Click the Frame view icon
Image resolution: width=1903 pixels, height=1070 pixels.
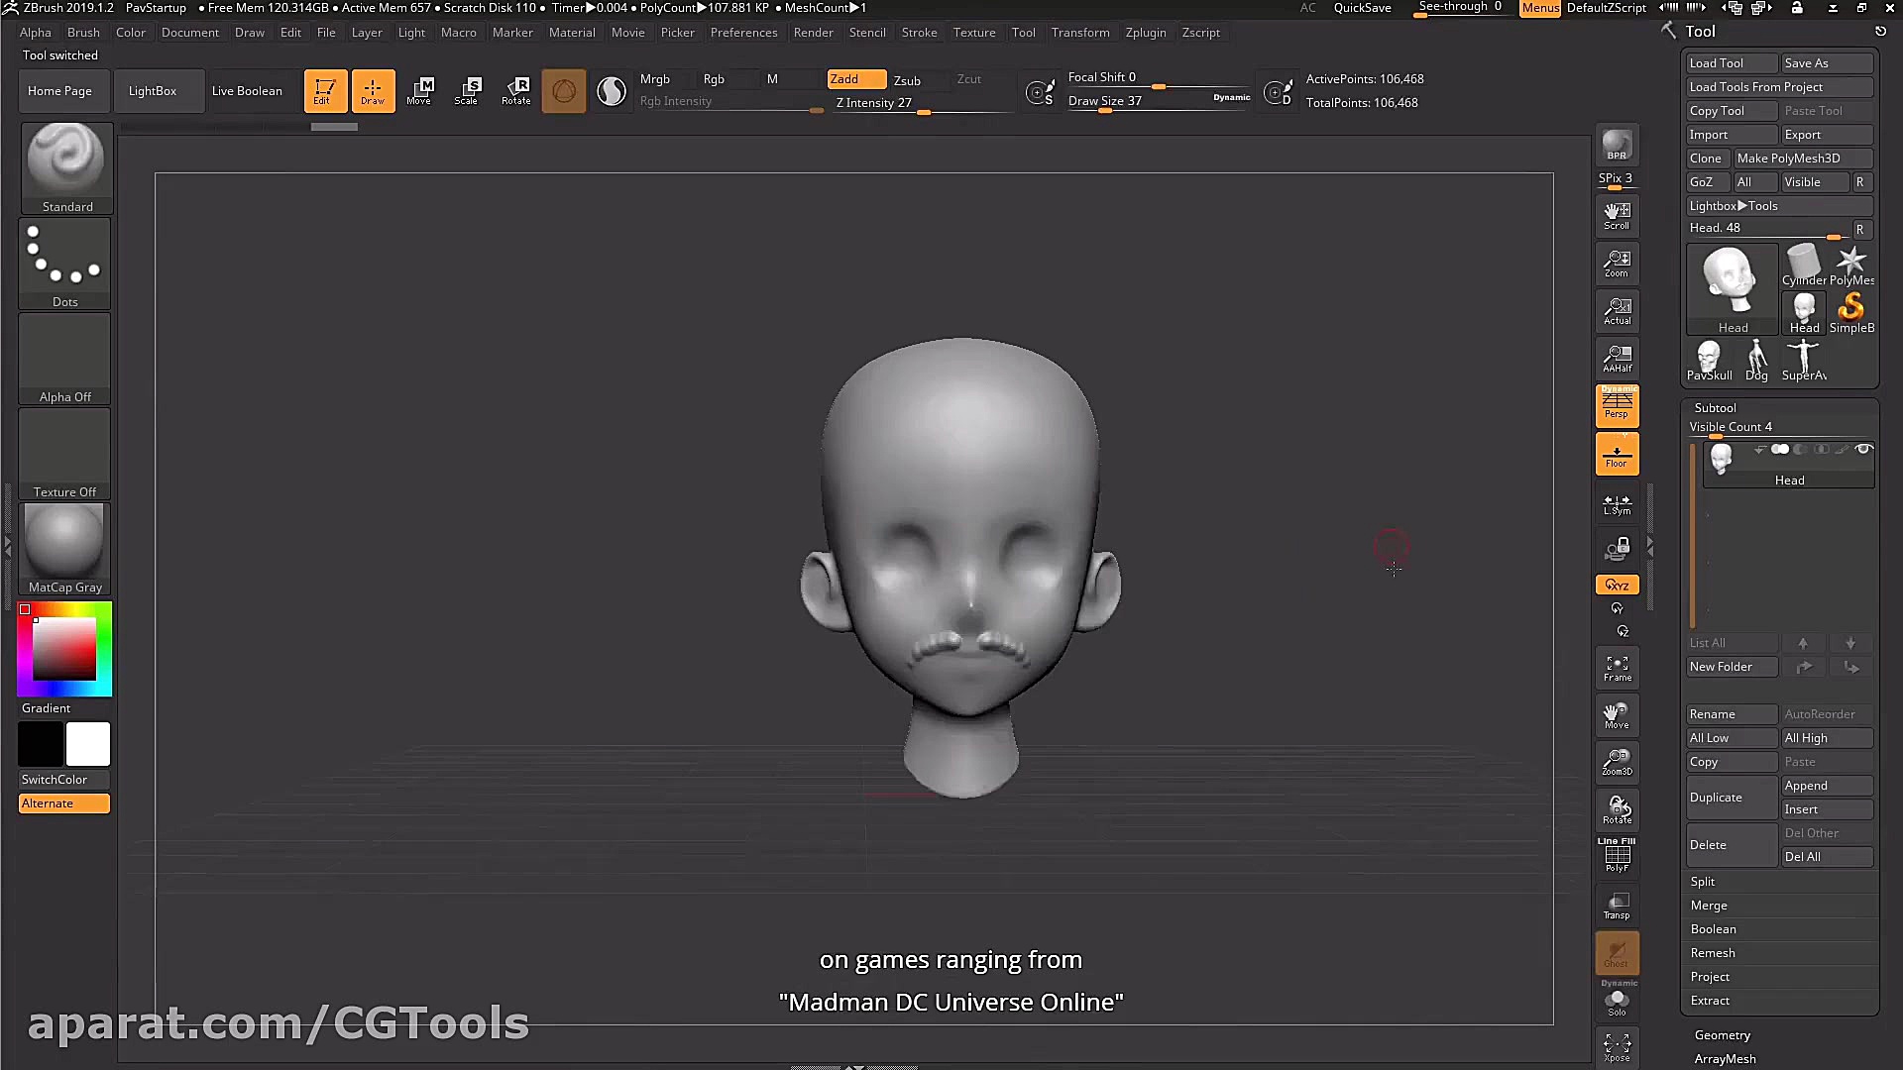click(1617, 668)
